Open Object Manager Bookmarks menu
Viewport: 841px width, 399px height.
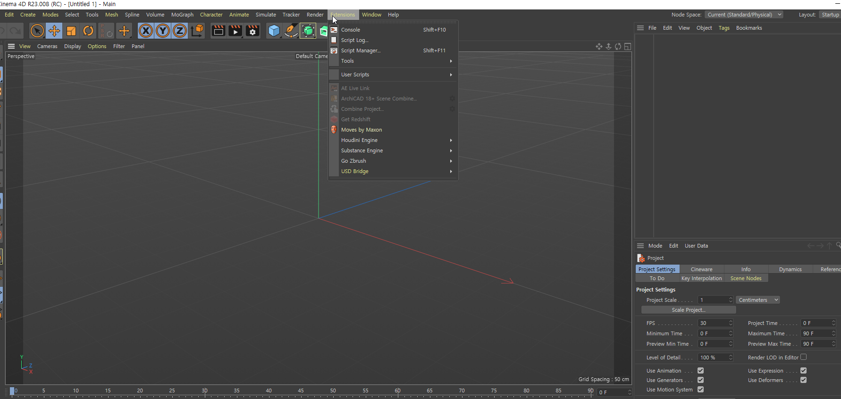coord(749,28)
